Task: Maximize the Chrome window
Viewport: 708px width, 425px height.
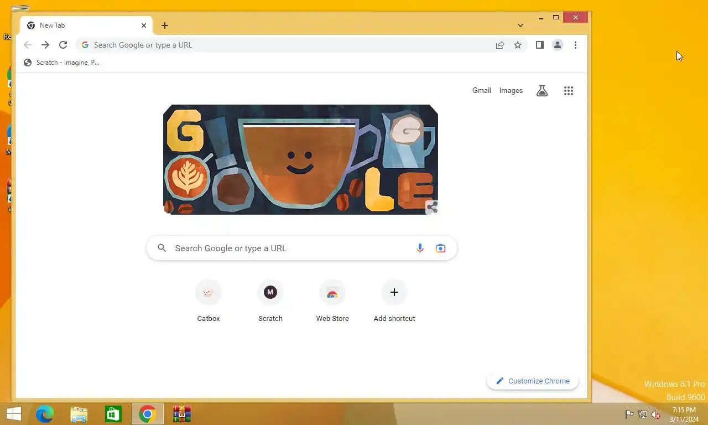Action: 556,18
